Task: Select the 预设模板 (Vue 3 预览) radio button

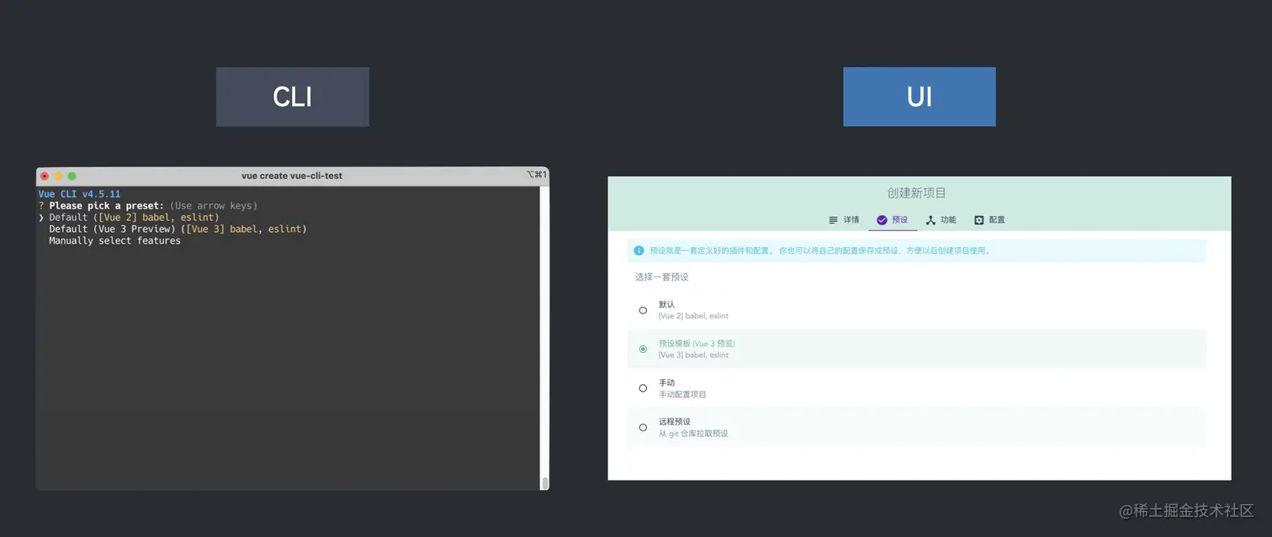Action: 643,349
